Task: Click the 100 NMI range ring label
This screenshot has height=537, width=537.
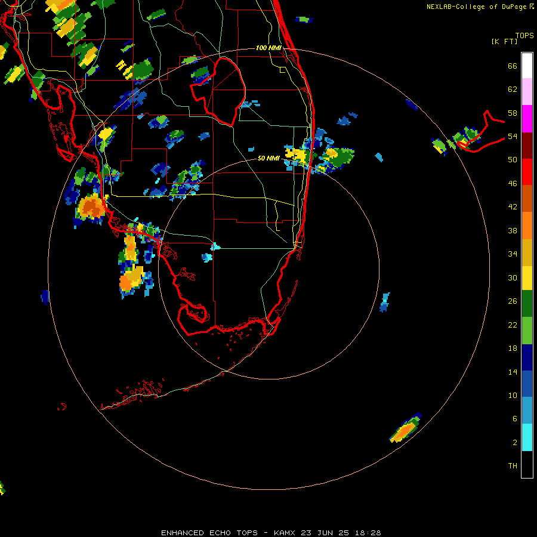Action: pos(268,48)
